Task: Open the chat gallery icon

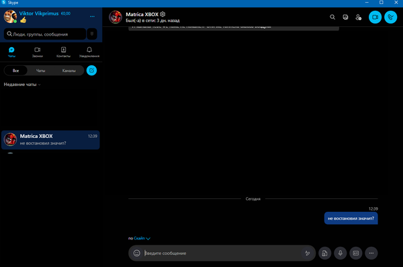Action: (x=345, y=17)
